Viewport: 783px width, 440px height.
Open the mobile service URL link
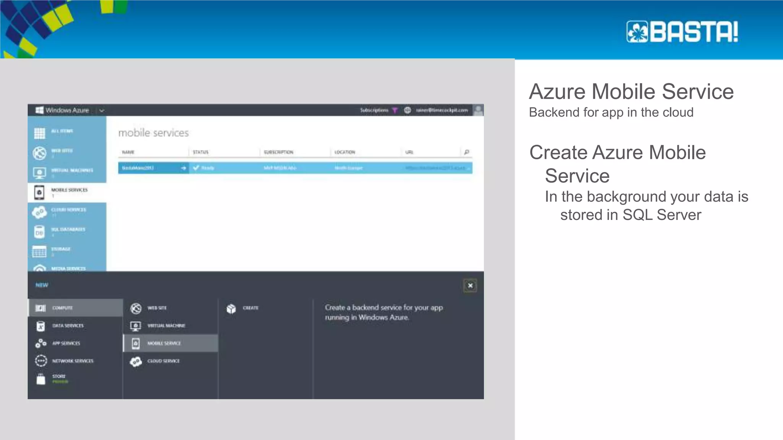435,168
